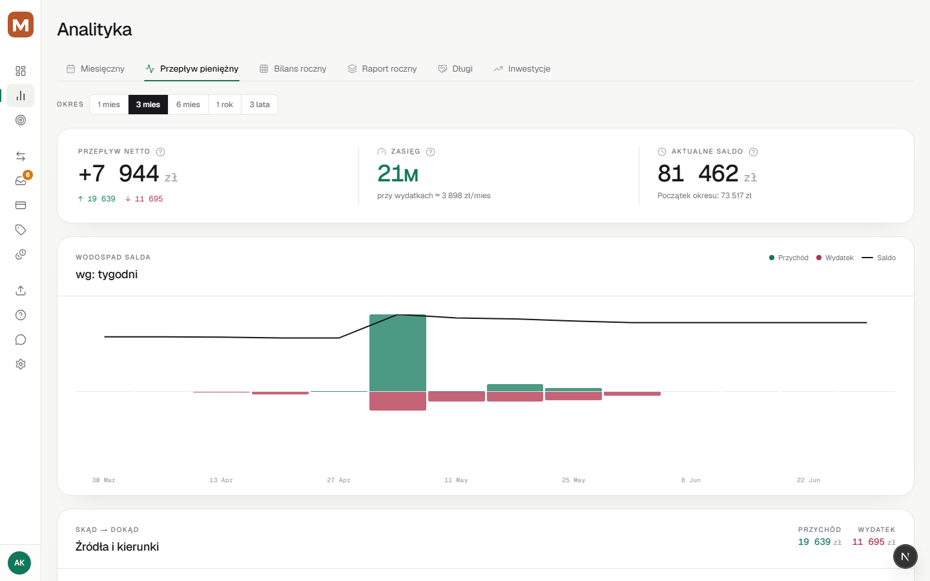Click the large green income bar
Image resolution: width=930 pixels, height=581 pixels.
(398, 352)
